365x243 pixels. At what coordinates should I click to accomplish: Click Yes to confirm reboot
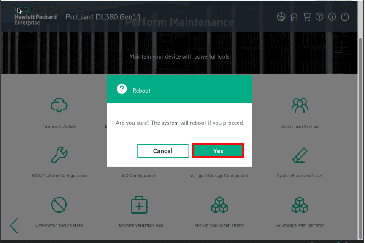[x=218, y=151]
